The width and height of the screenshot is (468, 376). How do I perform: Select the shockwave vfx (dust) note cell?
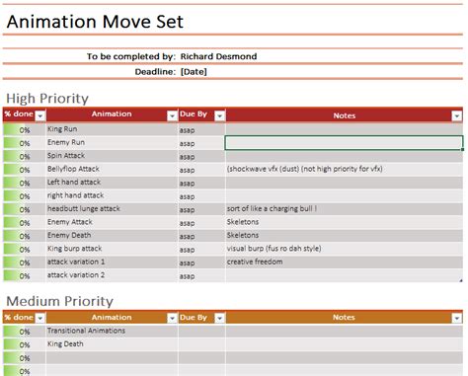(x=344, y=169)
